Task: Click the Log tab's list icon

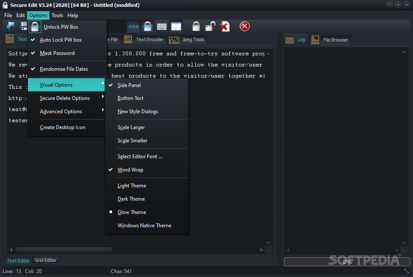Action: (289, 40)
